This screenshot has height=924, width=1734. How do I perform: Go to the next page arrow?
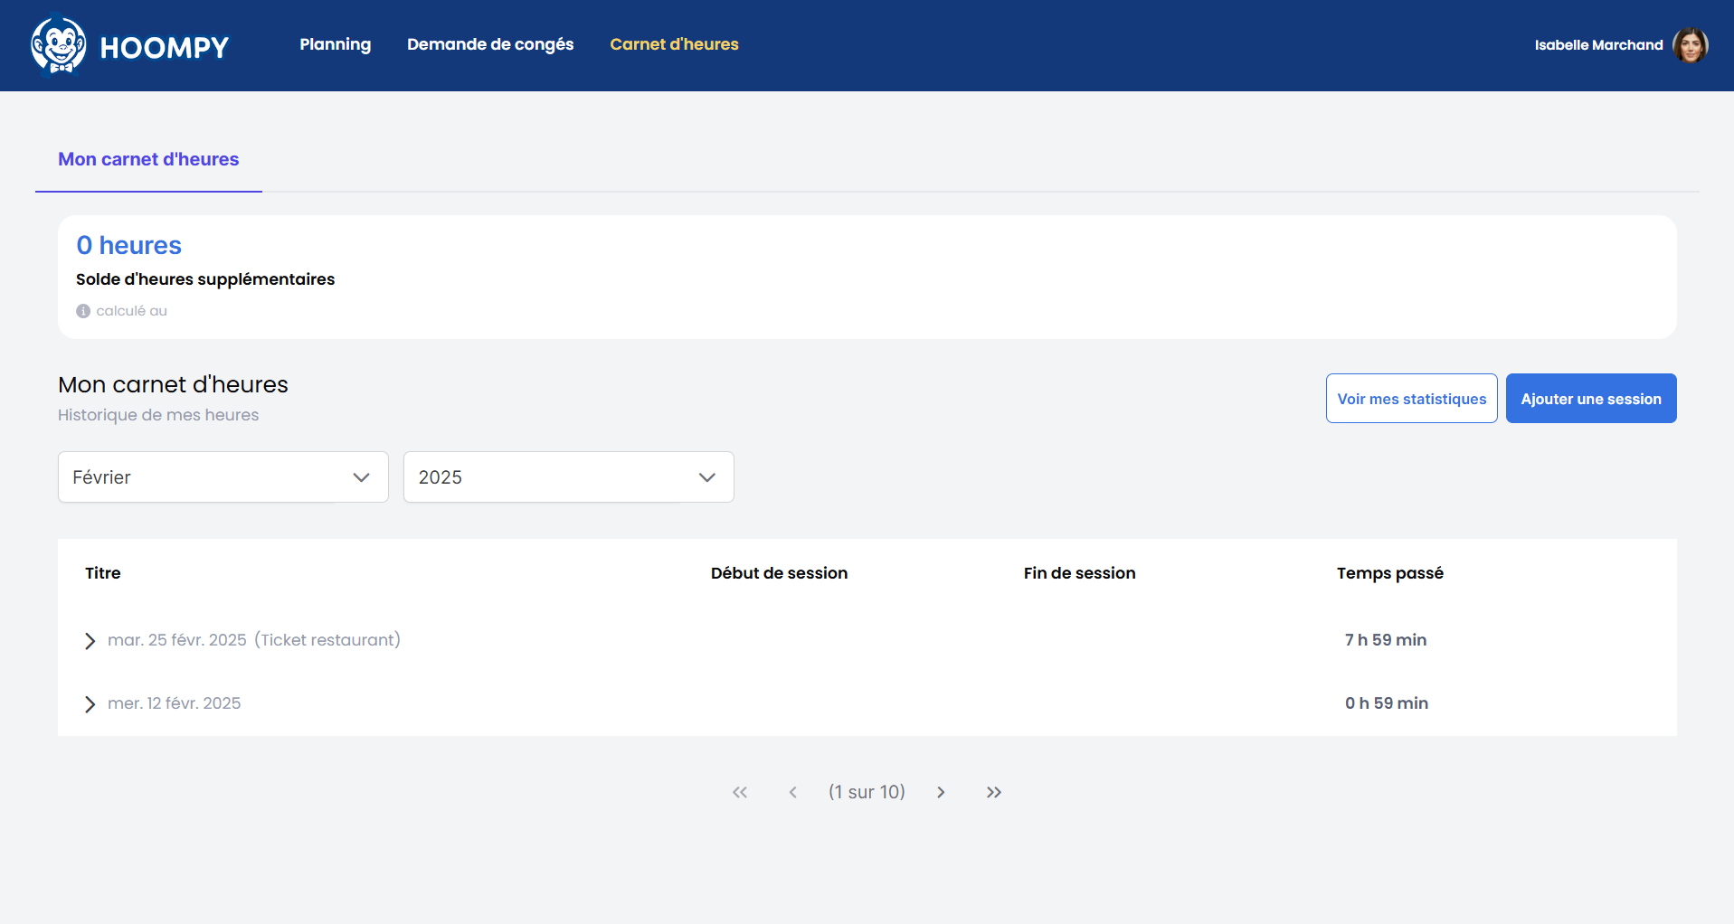point(941,792)
